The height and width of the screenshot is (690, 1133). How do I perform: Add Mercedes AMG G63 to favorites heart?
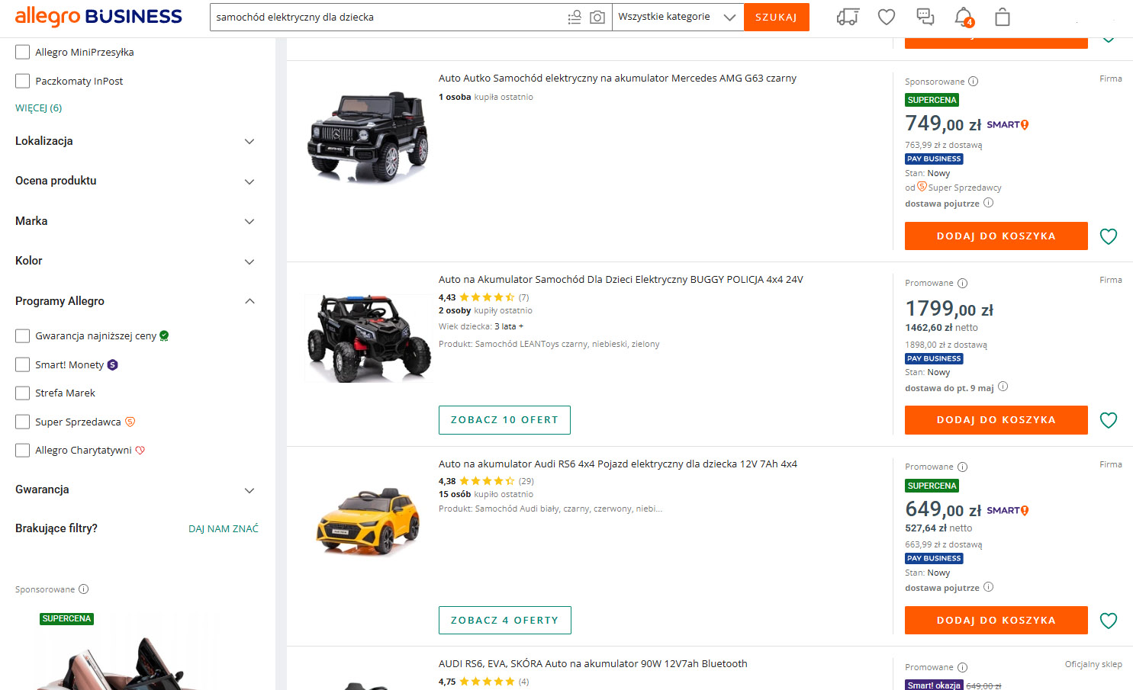click(1109, 236)
